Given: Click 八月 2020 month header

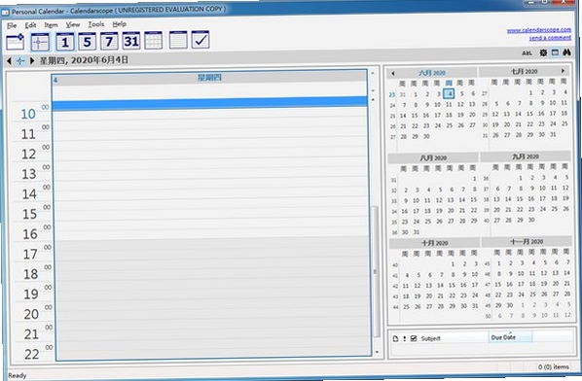Looking at the screenshot, I should (x=433, y=157).
